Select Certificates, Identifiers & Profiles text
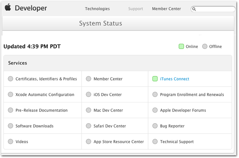 coord(46,79)
